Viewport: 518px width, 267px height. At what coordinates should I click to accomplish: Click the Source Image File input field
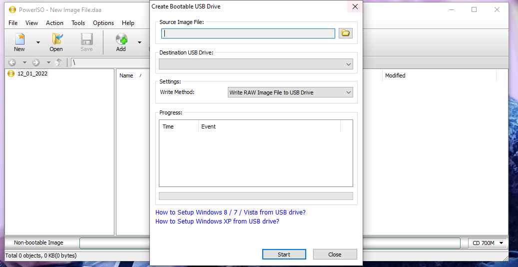click(x=248, y=33)
